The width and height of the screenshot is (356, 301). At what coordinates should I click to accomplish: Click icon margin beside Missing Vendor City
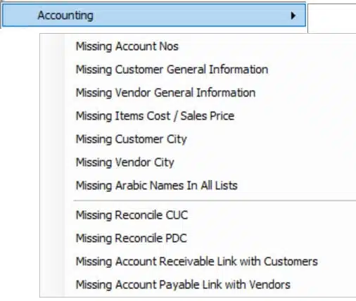point(52,162)
